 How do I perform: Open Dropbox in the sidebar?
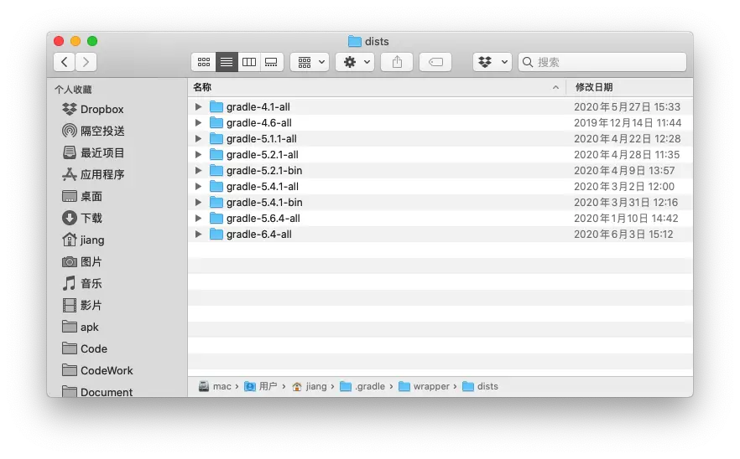[93, 110]
